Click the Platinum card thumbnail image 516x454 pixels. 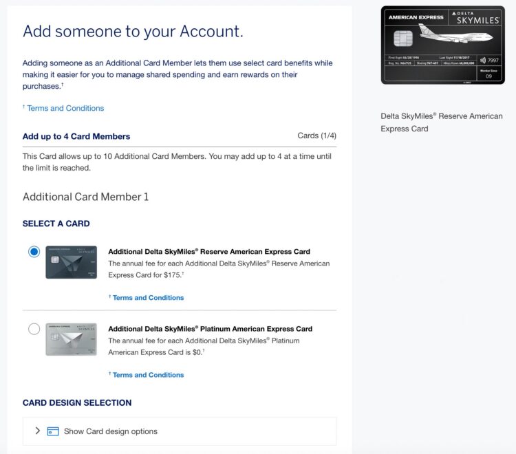pos(71,339)
